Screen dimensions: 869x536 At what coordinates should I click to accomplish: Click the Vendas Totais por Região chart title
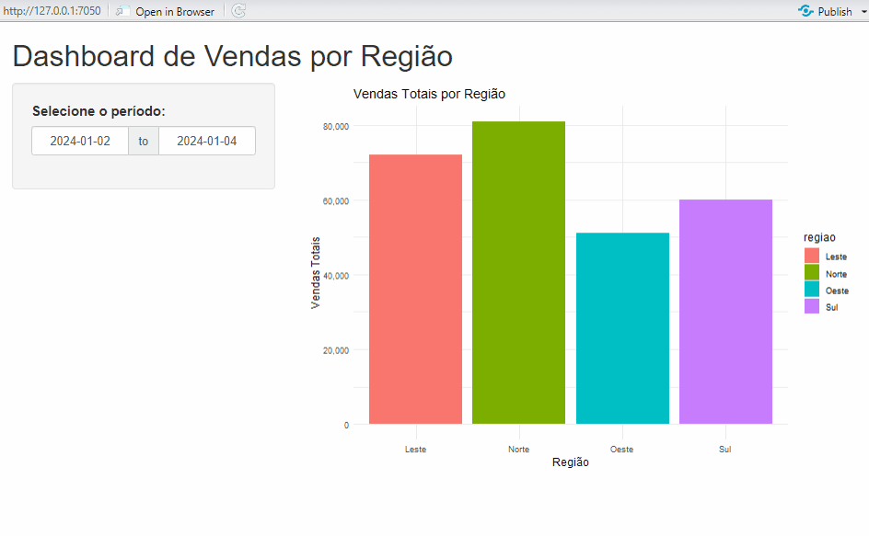tap(429, 94)
